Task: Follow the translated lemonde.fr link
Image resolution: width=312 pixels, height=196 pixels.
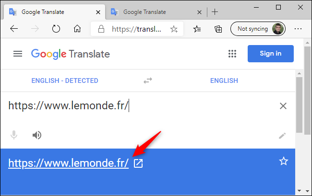Action: (68, 163)
